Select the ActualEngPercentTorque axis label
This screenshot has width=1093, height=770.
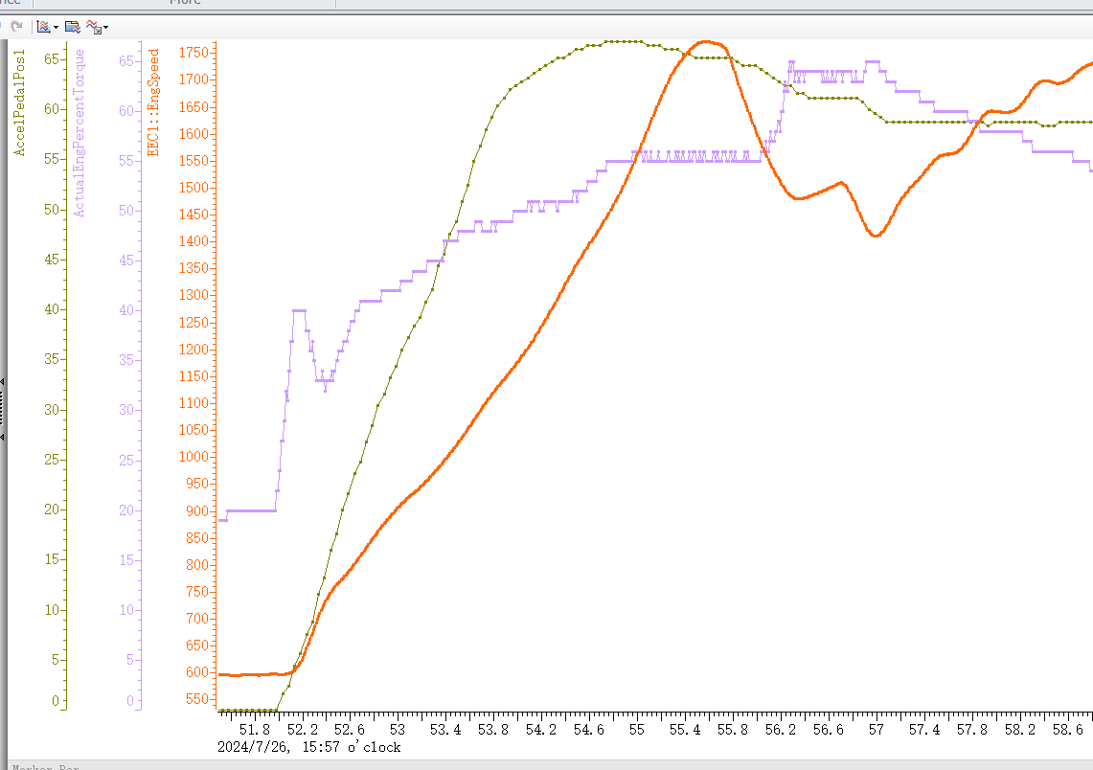point(79,132)
